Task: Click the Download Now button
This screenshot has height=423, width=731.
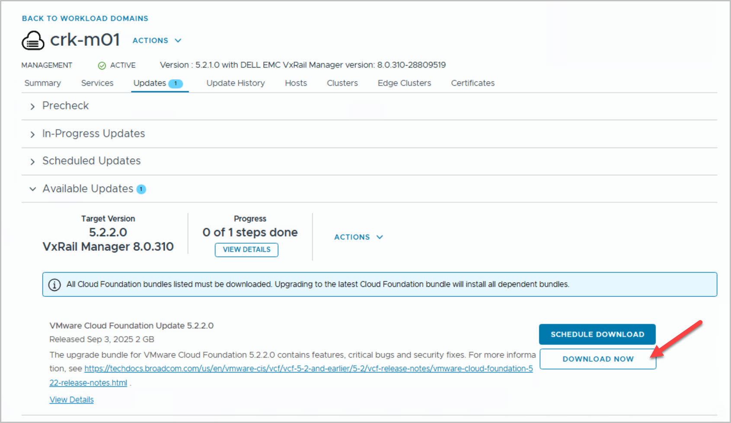Action: tap(597, 359)
